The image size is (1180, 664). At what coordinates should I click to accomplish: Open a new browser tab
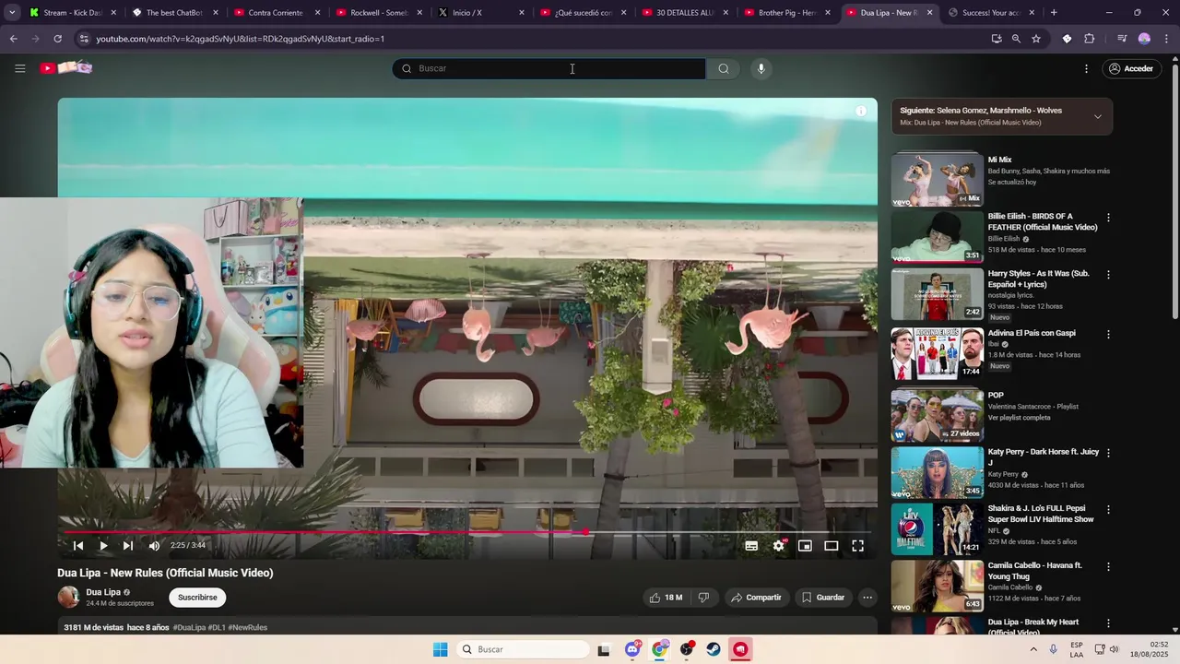point(1054,13)
